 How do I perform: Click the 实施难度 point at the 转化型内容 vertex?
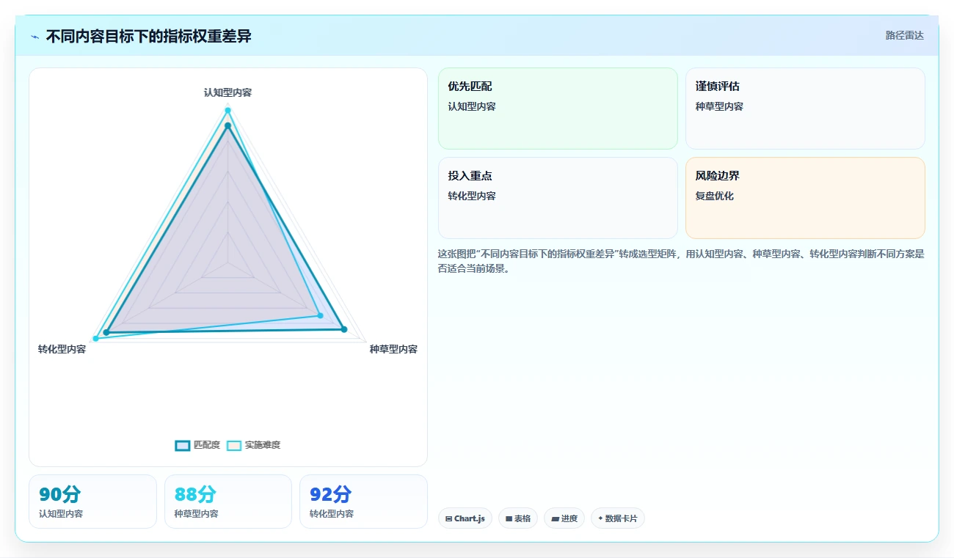click(95, 338)
